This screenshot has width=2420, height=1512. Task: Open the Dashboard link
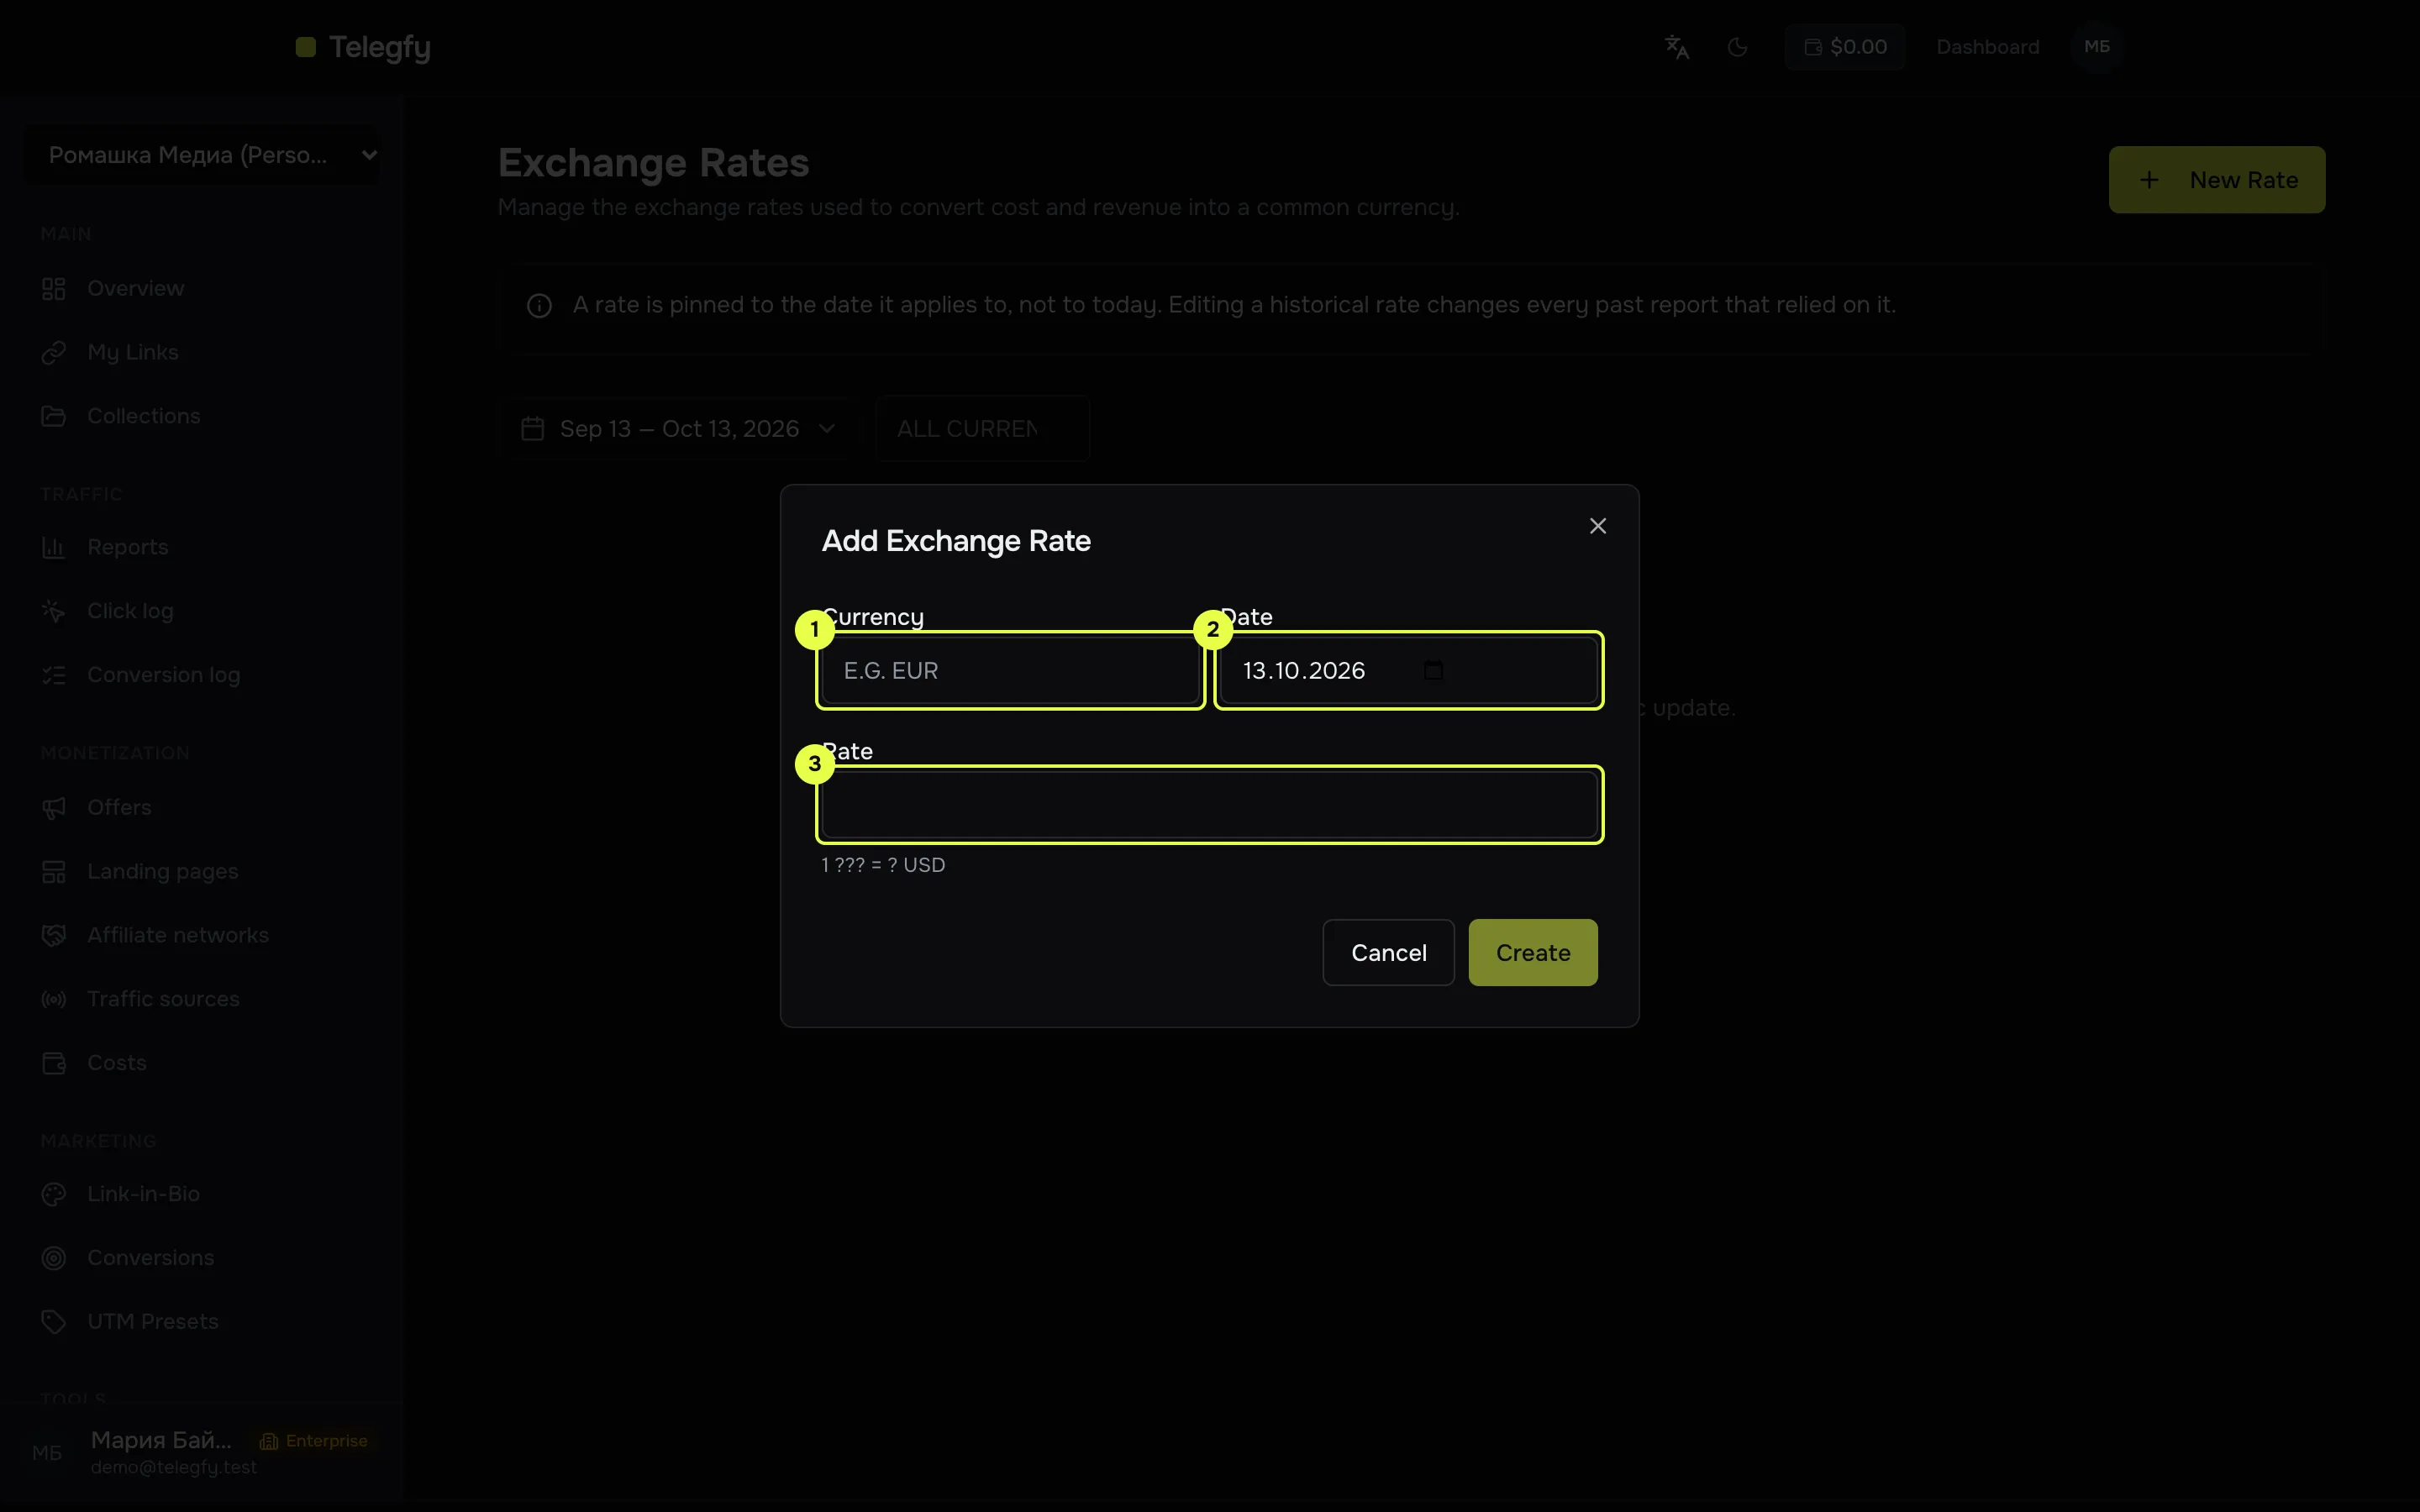(x=1987, y=47)
